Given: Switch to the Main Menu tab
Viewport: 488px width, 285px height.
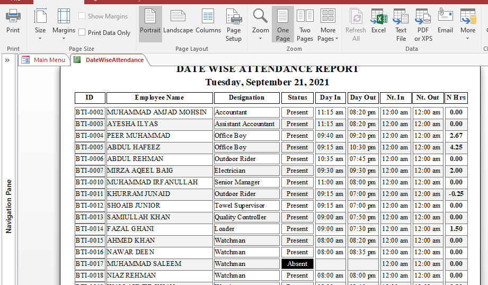Looking at the screenshot, I should pyautogui.click(x=43, y=60).
